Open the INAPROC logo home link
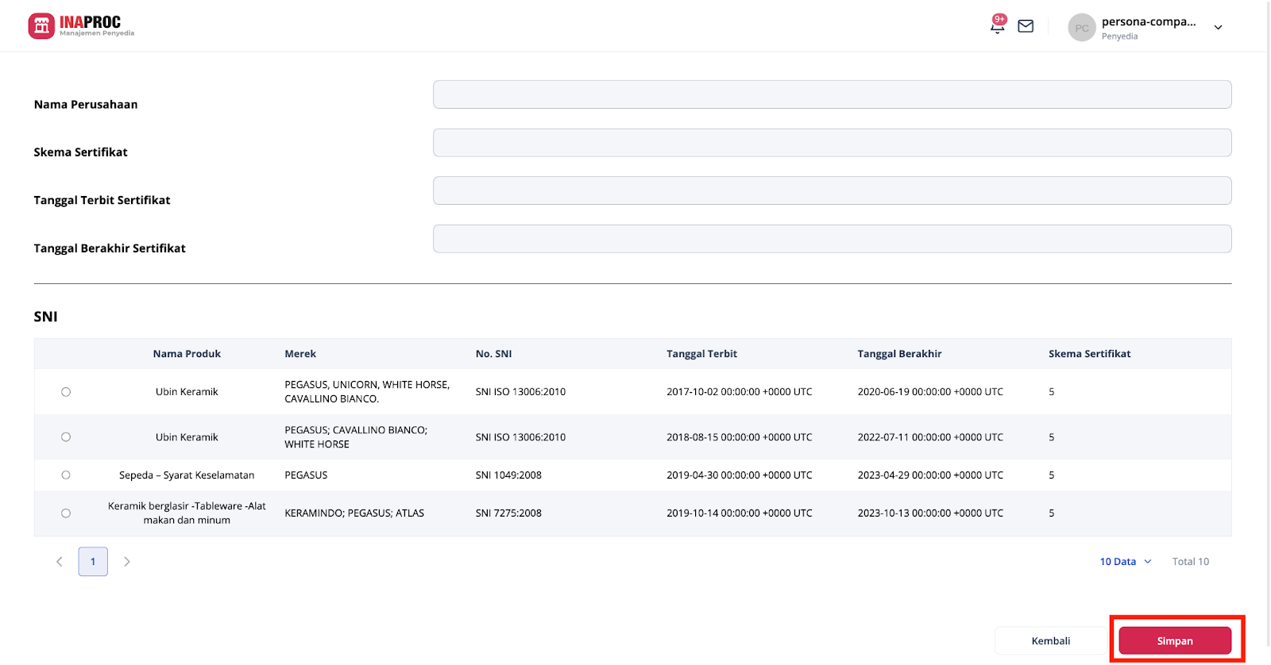This screenshot has width=1271, height=665. tap(81, 25)
